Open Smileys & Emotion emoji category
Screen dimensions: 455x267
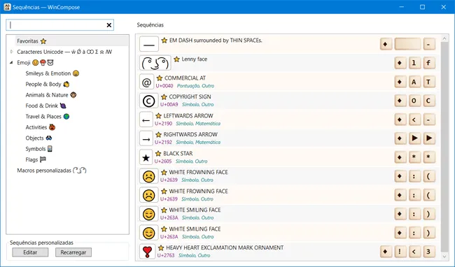click(x=52, y=73)
